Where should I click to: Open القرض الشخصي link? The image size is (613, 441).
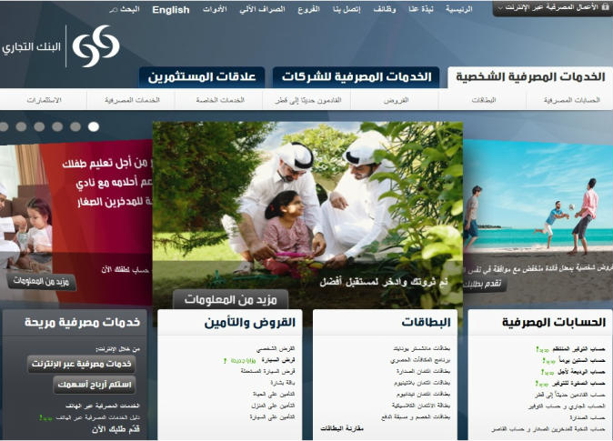coord(276,348)
